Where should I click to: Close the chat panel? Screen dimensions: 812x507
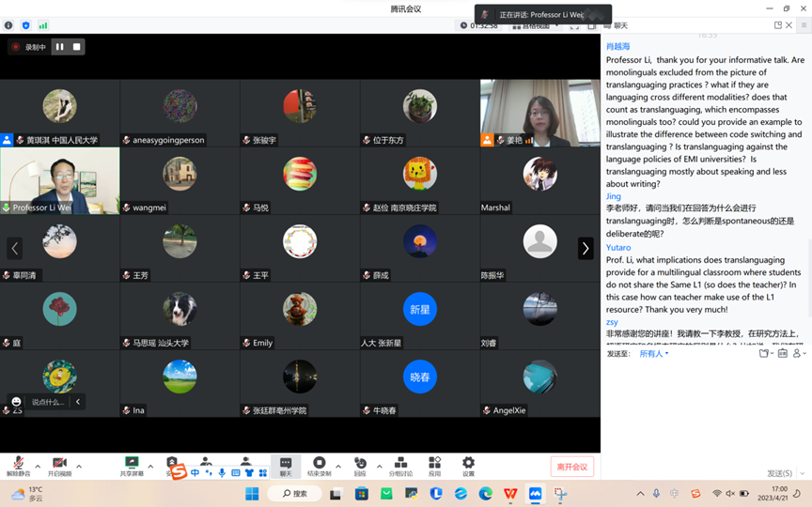click(x=789, y=24)
